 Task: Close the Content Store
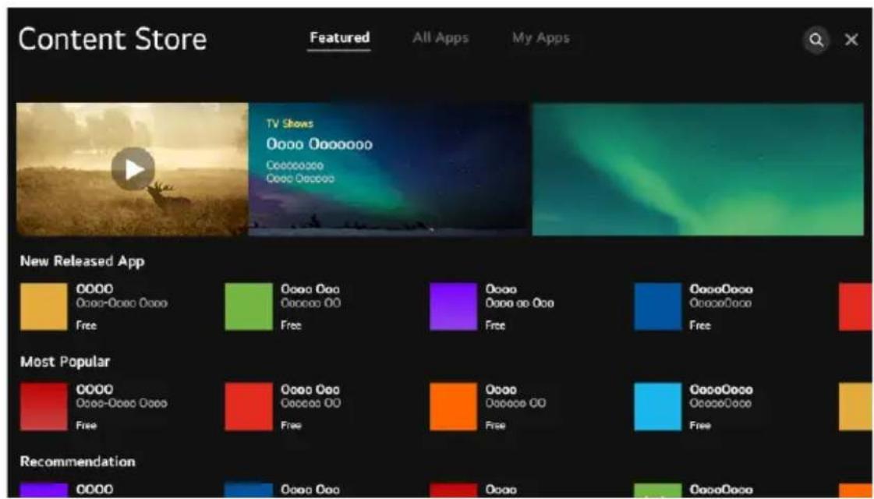[x=851, y=40]
